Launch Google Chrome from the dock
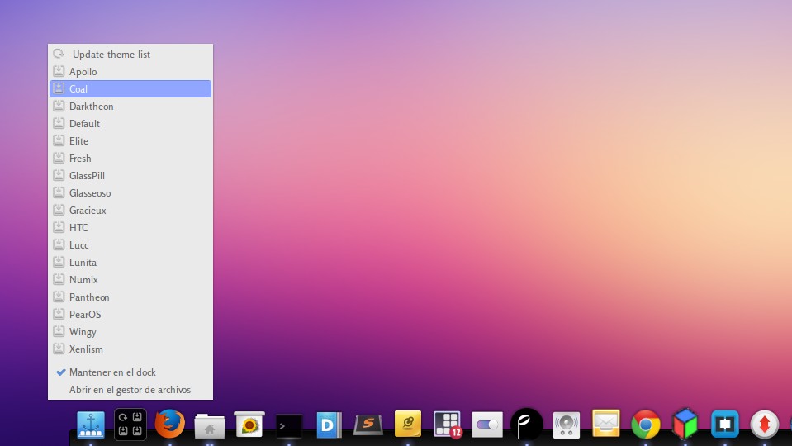This screenshot has width=792, height=446. pyautogui.click(x=646, y=425)
